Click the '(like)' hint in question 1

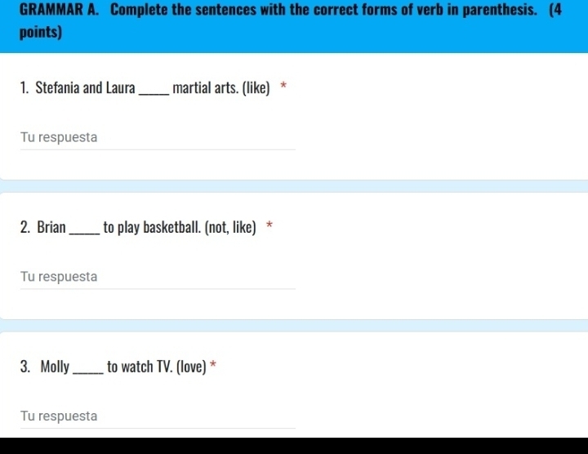[256, 87]
